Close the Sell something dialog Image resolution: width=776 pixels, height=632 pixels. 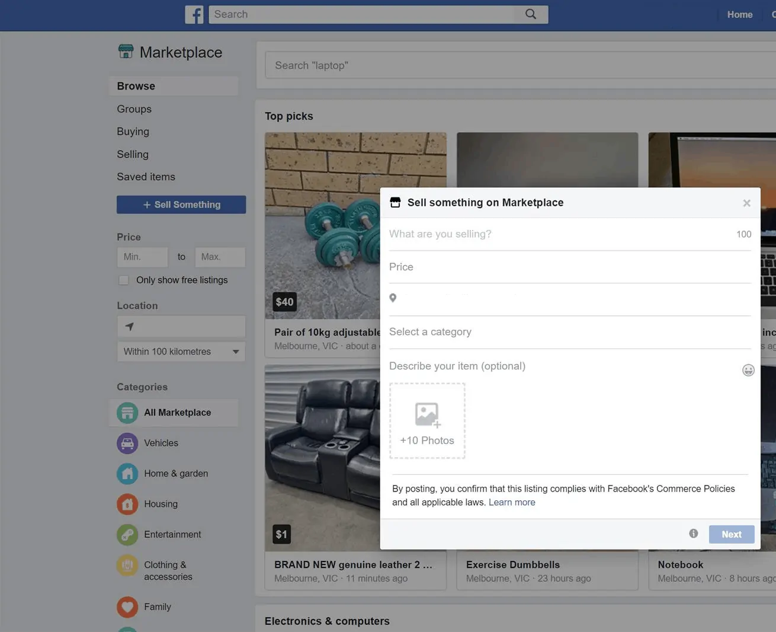click(x=746, y=203)
